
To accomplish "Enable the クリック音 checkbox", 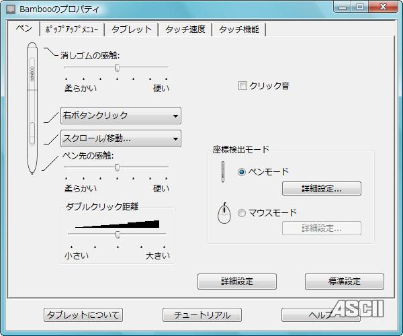I will 242,85.
